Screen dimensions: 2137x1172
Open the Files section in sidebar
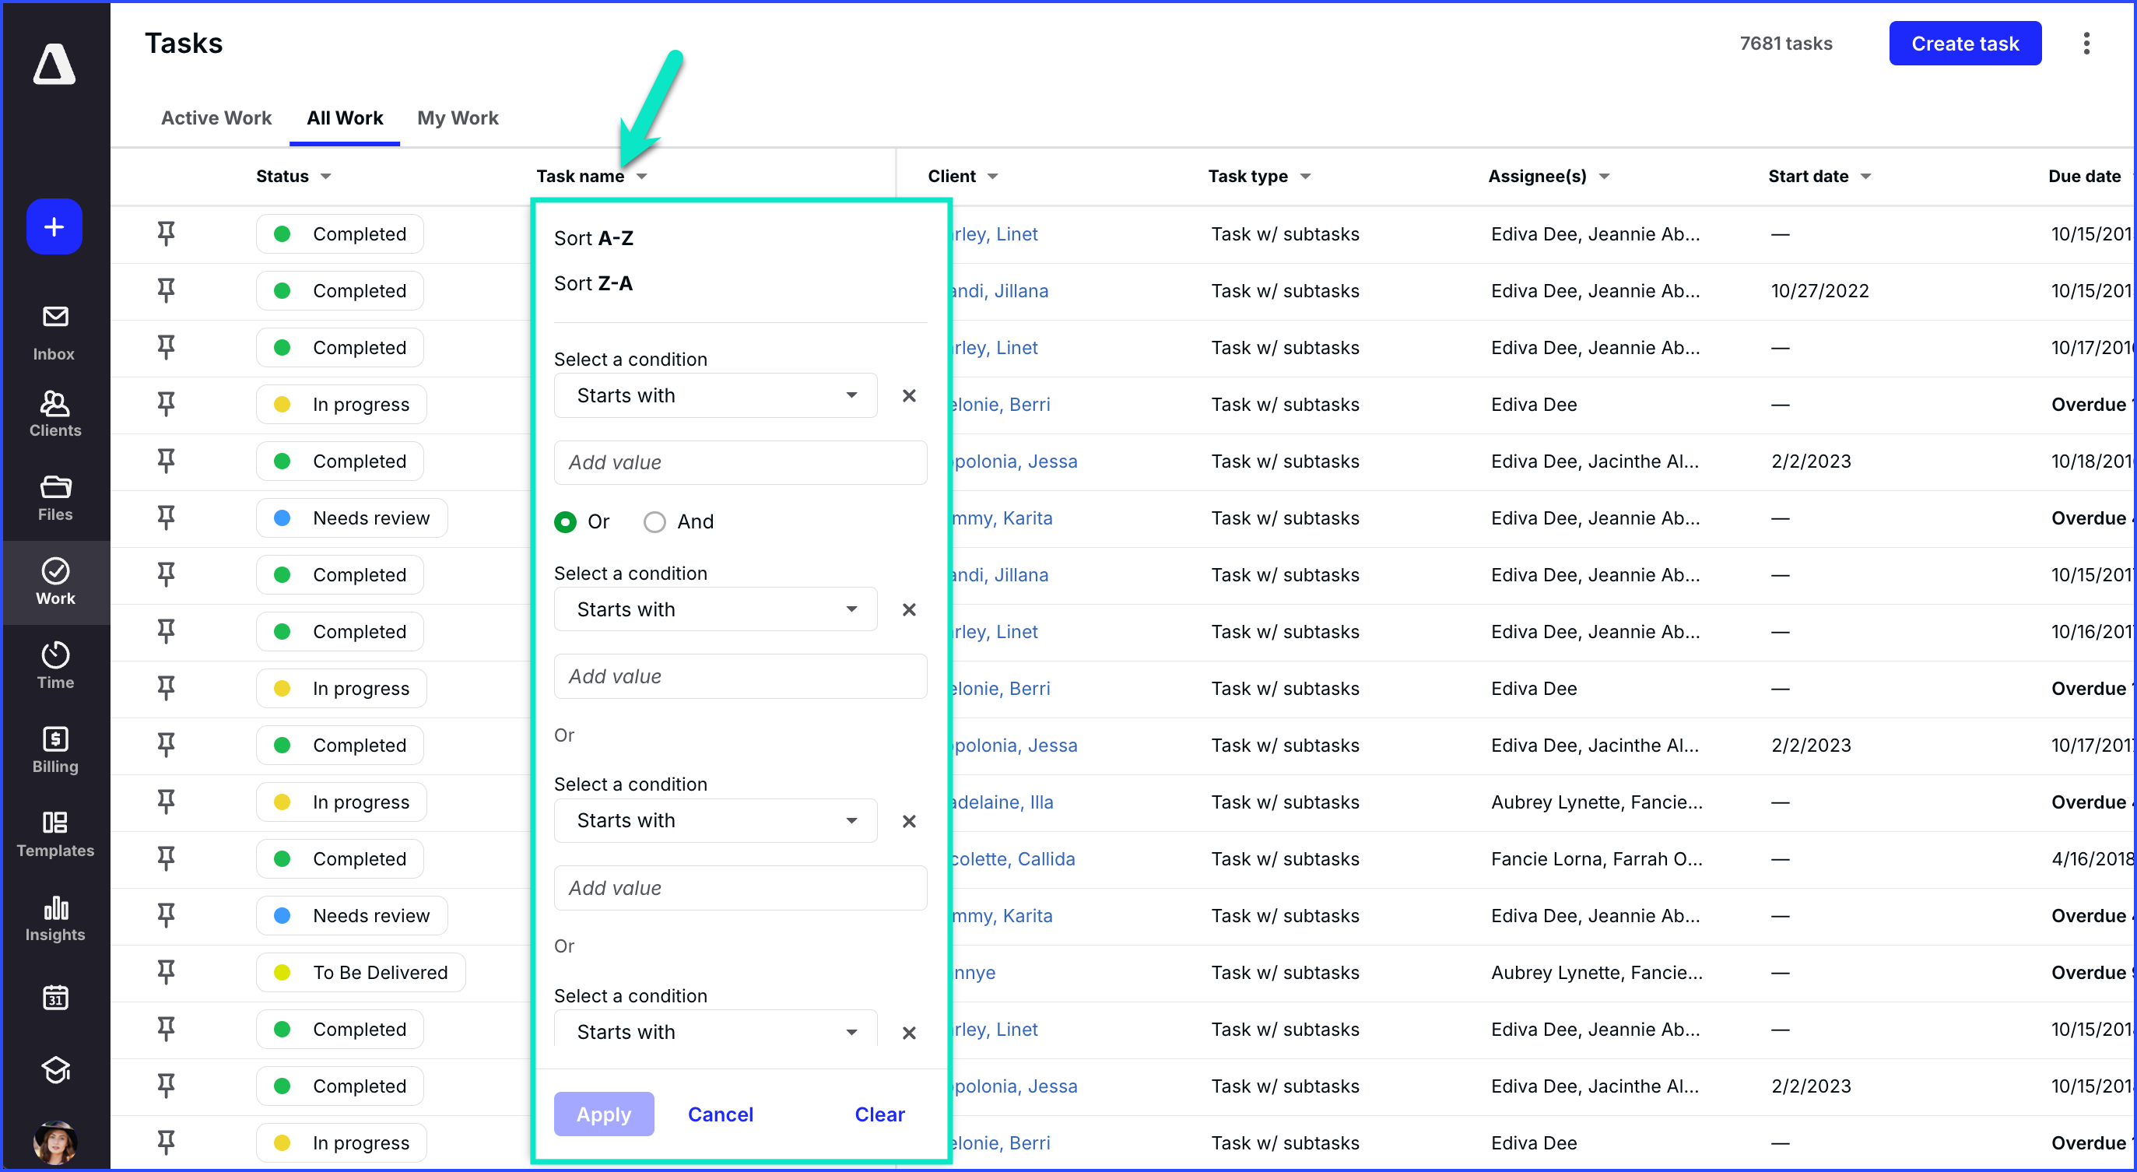(x=54, y=497)
